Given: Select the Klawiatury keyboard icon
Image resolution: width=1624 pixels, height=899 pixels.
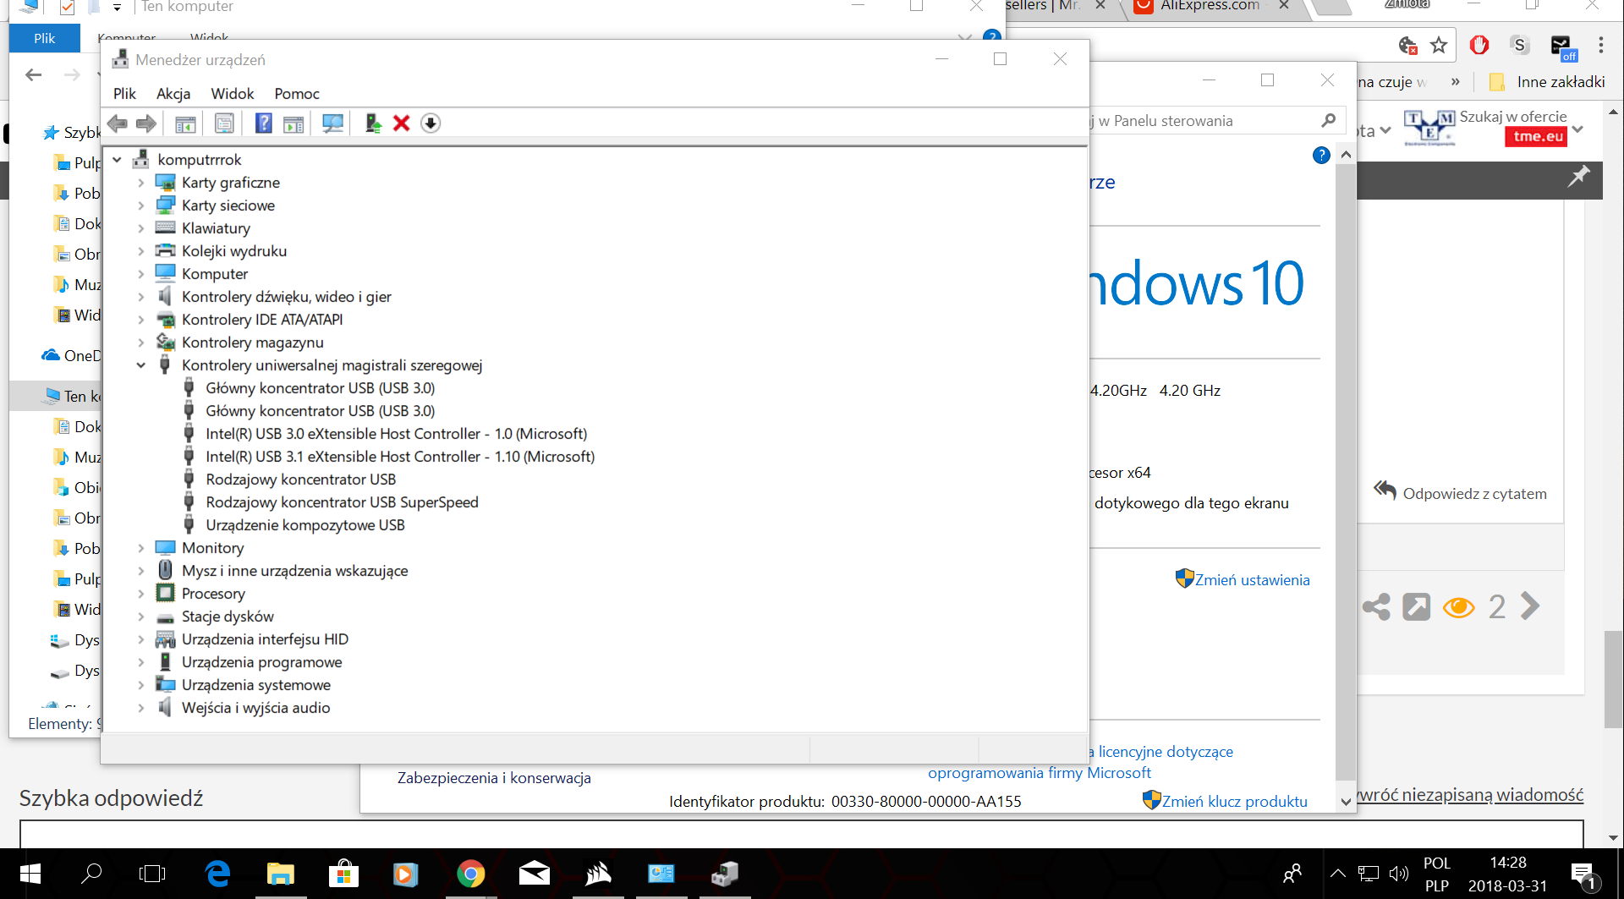Looking at the screenshot, I should tap(166, 228).
